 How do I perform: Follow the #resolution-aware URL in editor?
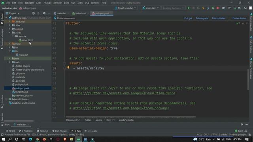124,93
